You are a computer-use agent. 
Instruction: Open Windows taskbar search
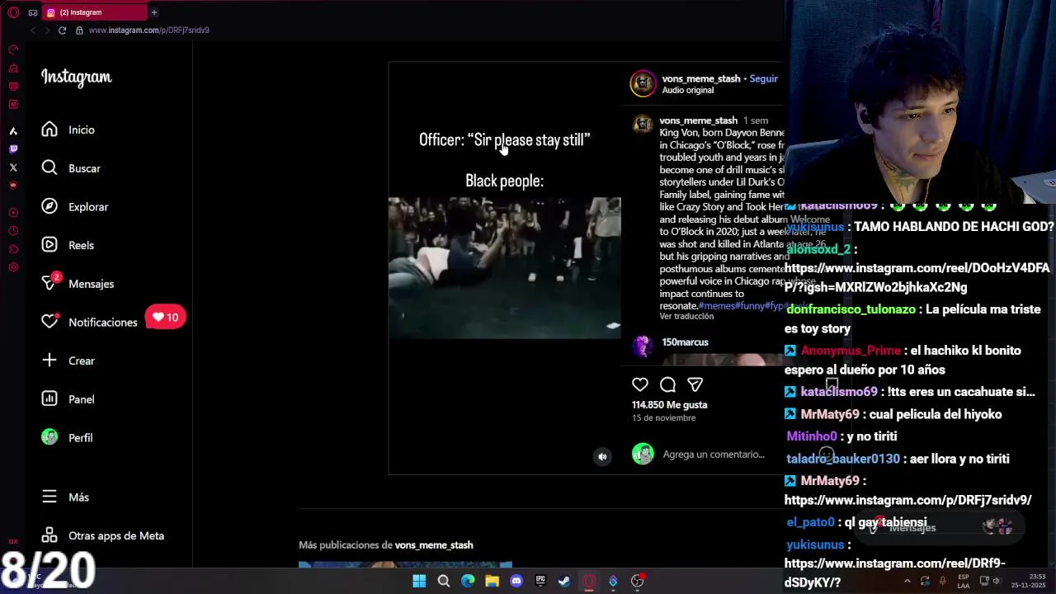tap(444, 581)
